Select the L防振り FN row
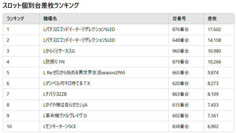 click(x=54, y=62)
